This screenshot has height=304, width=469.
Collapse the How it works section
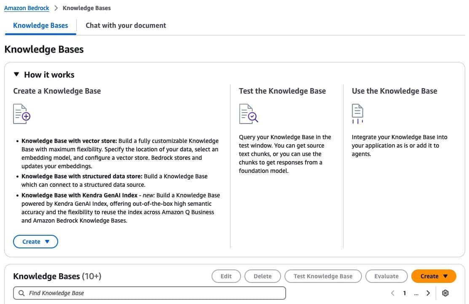(x=16, y=75)
